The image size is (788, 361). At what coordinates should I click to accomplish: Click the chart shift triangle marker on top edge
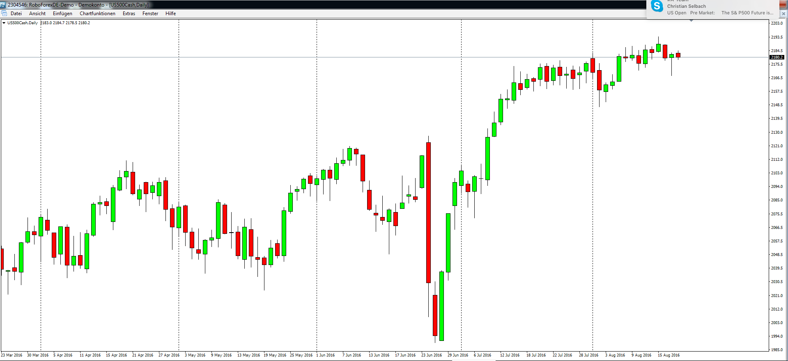pos(691,21)
